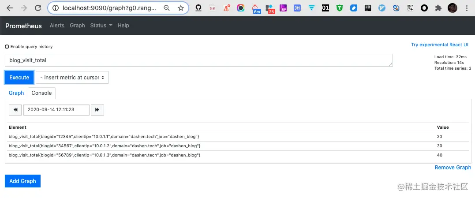Enable query history checkbox
Image resolution: width=475 pixels, height=198 pixels.
coord(7,47)
